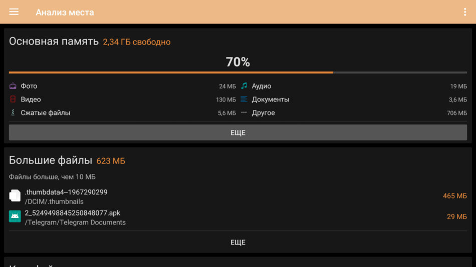The image size is (476, 267).
Task: Expand storage categories with gray ЕЩЕ button
Action: [237, 132]
